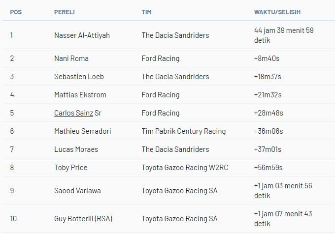Select the Mathieu Serradori name cell

point(82,131)
